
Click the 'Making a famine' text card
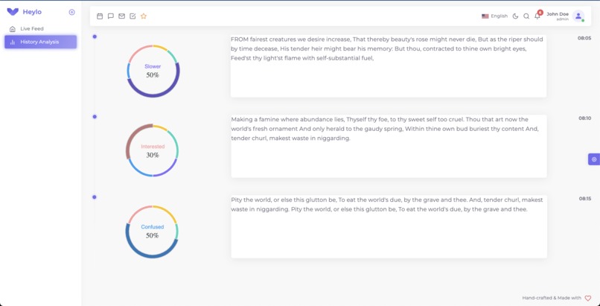pos(389,146)
